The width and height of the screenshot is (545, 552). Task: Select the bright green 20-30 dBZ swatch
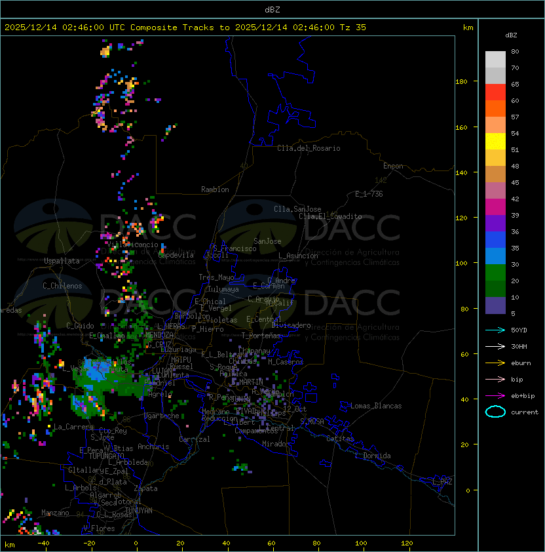click(x=495, y=273)
